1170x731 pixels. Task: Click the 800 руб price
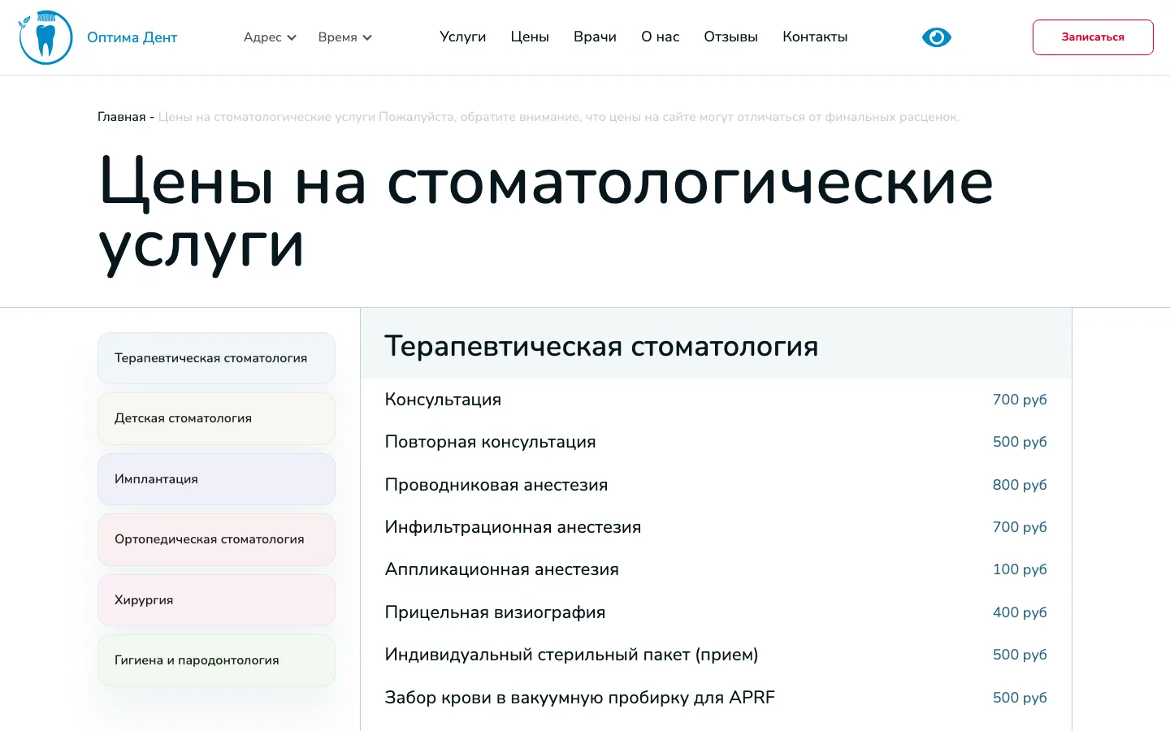click(1020, 485)
